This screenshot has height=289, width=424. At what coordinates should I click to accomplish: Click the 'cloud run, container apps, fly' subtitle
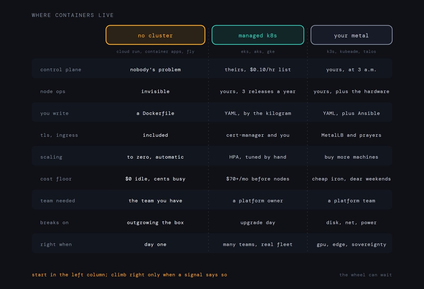[156, 52]
